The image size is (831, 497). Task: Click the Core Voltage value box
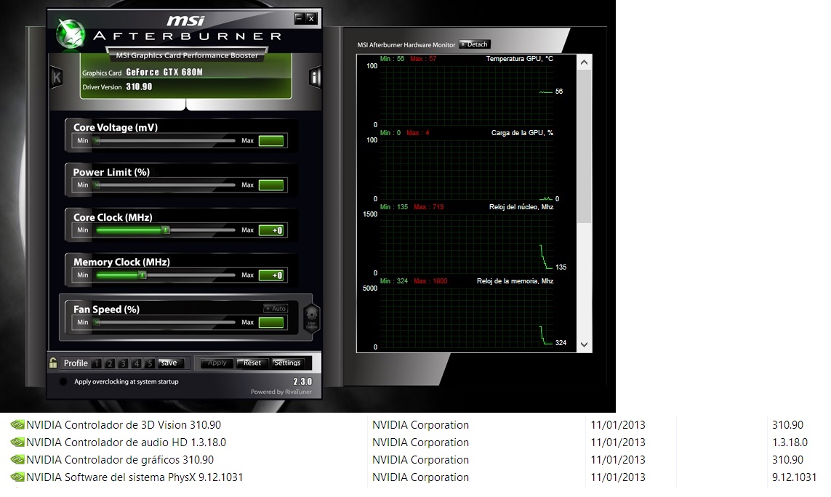pos(271,140)
